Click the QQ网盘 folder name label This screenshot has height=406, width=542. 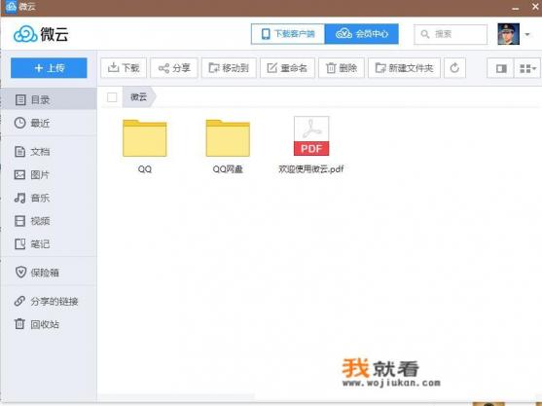228,168
